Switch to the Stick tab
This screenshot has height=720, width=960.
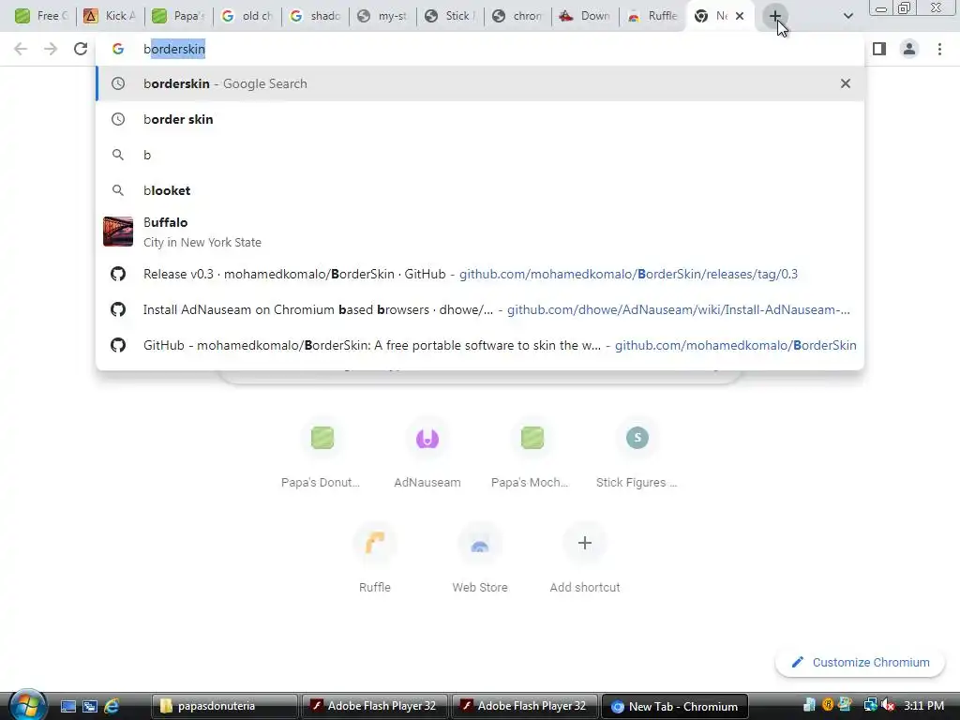click(x=450, y=16)
